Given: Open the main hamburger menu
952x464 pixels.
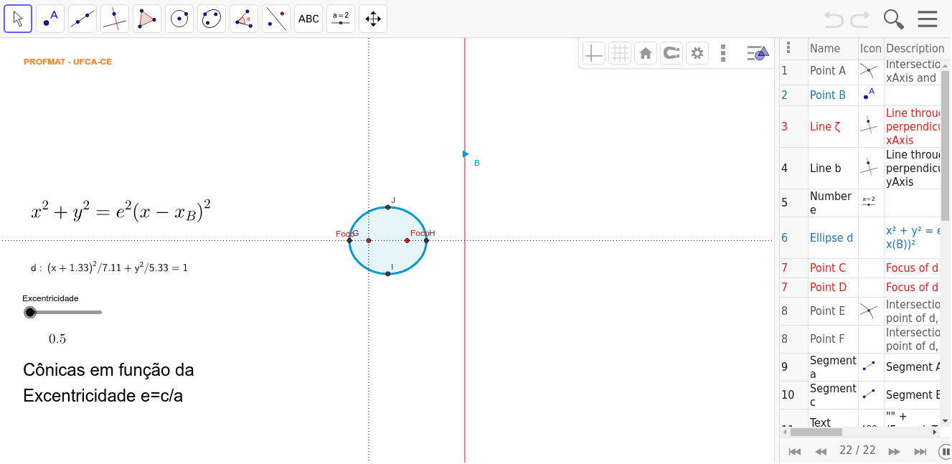Looking at the screenshot, I should point(928,19).
